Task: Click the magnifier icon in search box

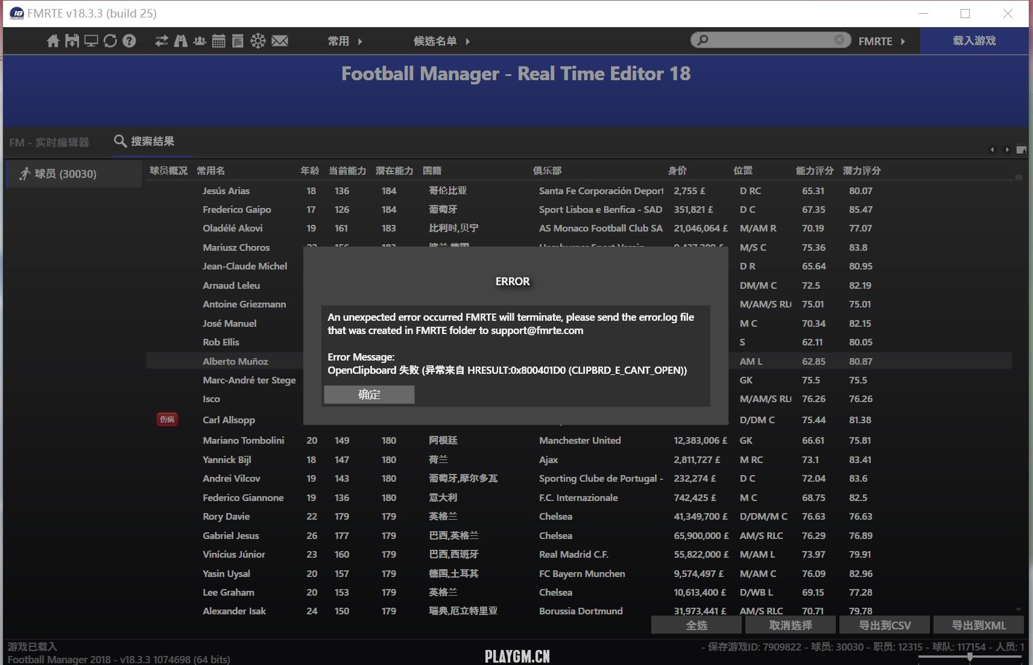Action: coord(702,40)
